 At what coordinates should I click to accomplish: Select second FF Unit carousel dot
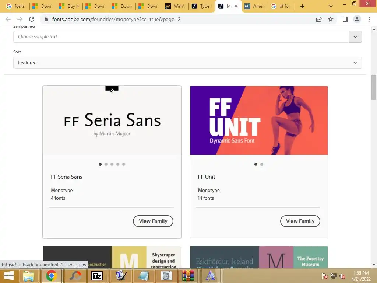click(x=262, y=164)
